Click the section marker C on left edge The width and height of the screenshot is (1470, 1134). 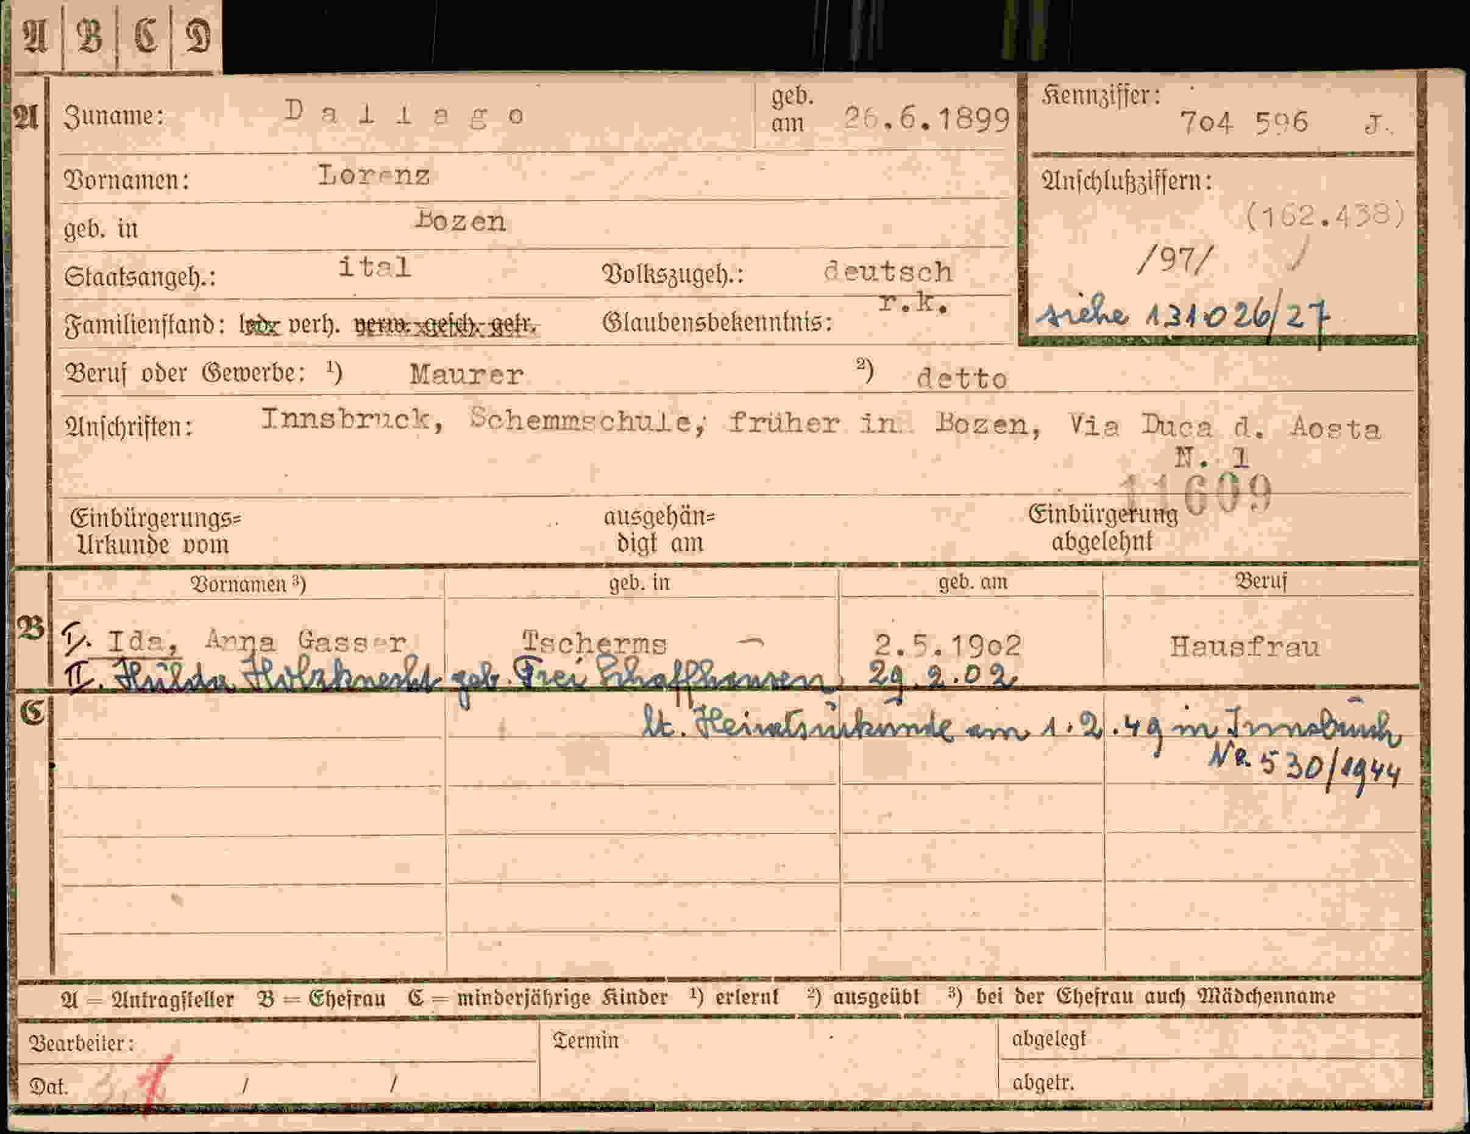(x=32, y=713)
